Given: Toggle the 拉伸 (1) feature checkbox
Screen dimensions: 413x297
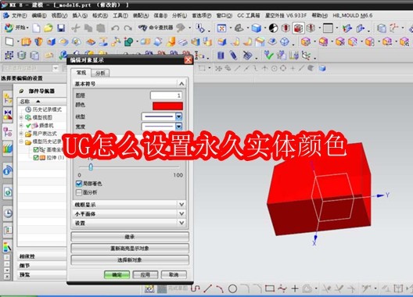Looking at the screenshot, I should (x=36, y=158).
